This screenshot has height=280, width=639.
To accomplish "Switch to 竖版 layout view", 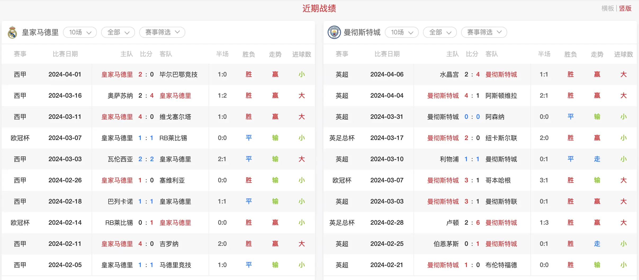I will point(625,8).
